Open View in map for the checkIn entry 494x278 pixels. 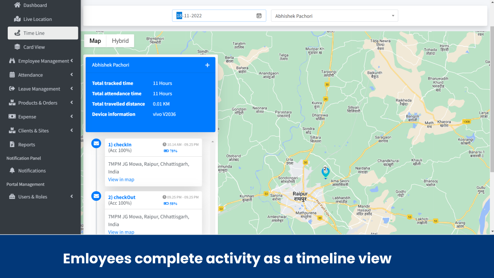[121, 180]
